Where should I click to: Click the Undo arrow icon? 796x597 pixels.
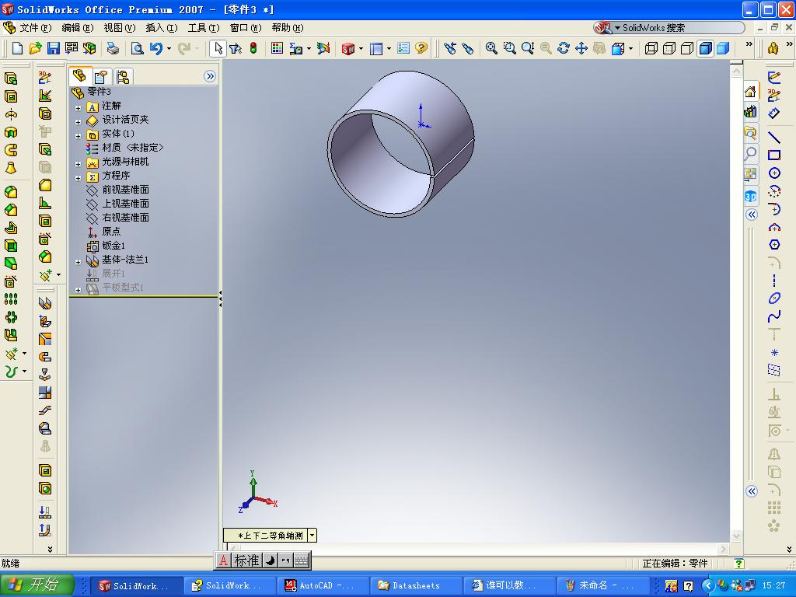pos(156,48)
